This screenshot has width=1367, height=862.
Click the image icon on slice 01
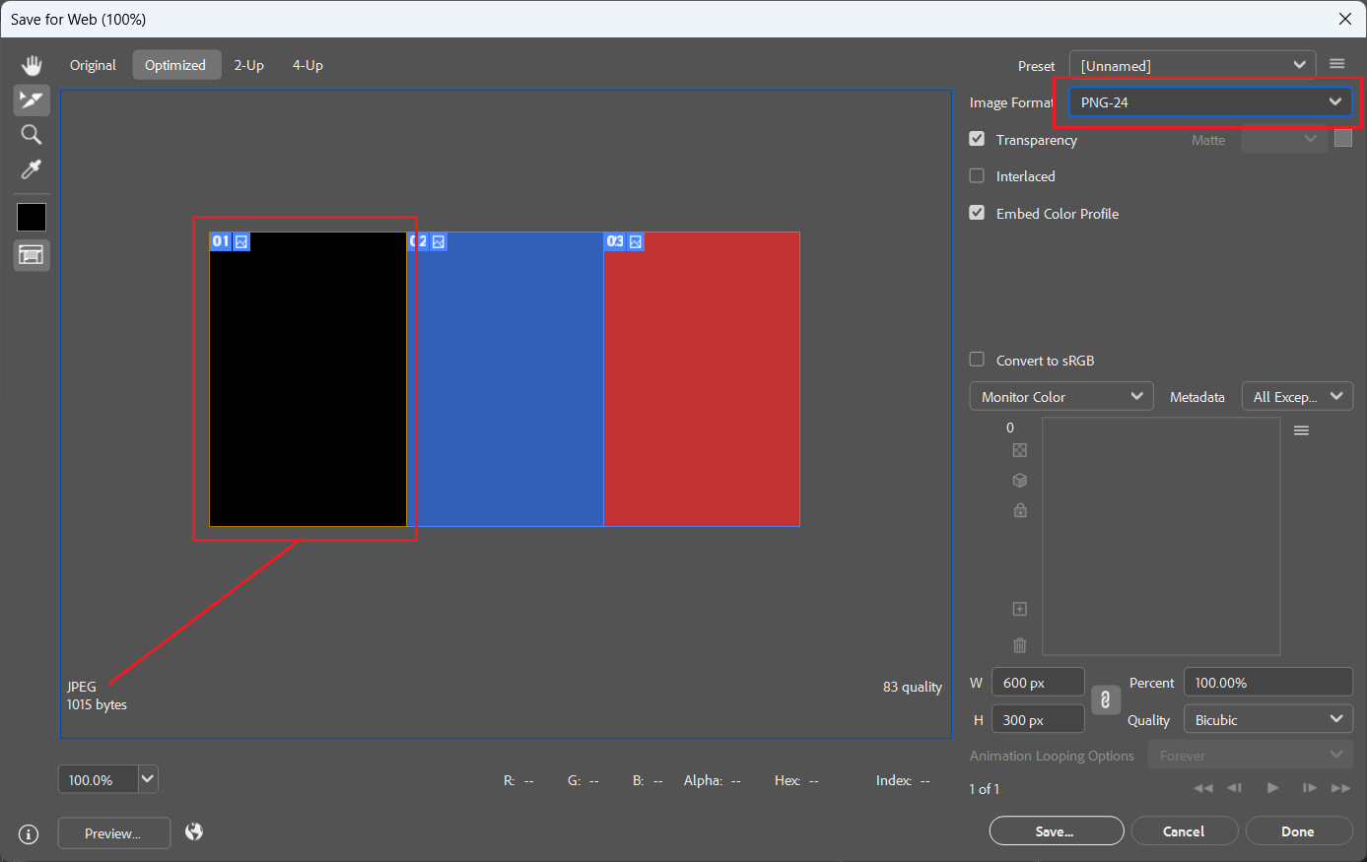click(241, 241)
